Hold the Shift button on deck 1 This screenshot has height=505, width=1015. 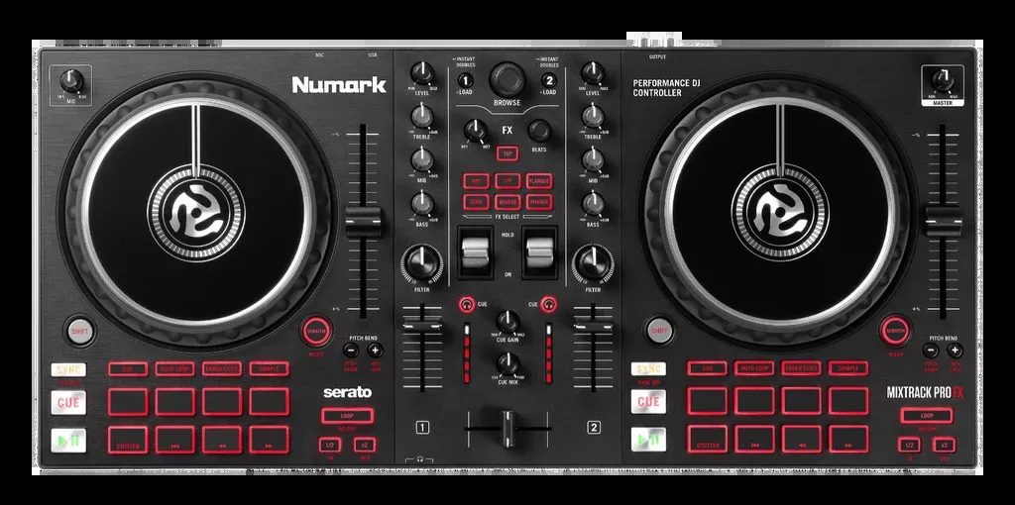click(x=79, y=331)
